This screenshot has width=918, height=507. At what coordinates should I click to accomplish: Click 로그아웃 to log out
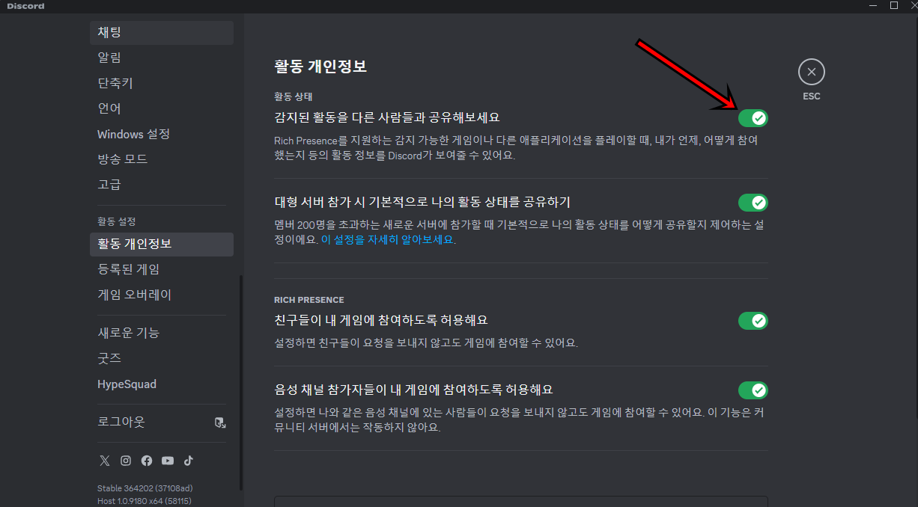click(x=162, y=422)
